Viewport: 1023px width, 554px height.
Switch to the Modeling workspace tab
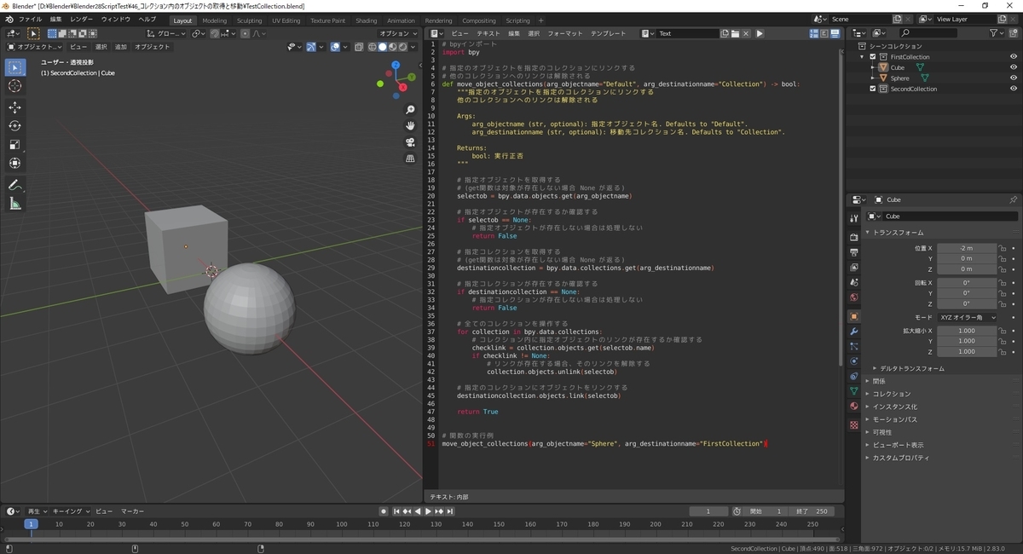(x=214, y=20)
